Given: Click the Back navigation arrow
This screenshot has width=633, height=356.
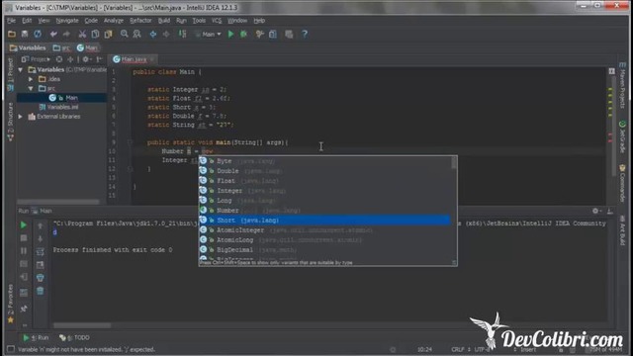Looking at the screenshot, I should [x=153, y=35].
